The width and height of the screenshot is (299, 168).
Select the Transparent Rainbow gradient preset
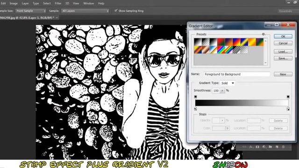click(228, 50)
